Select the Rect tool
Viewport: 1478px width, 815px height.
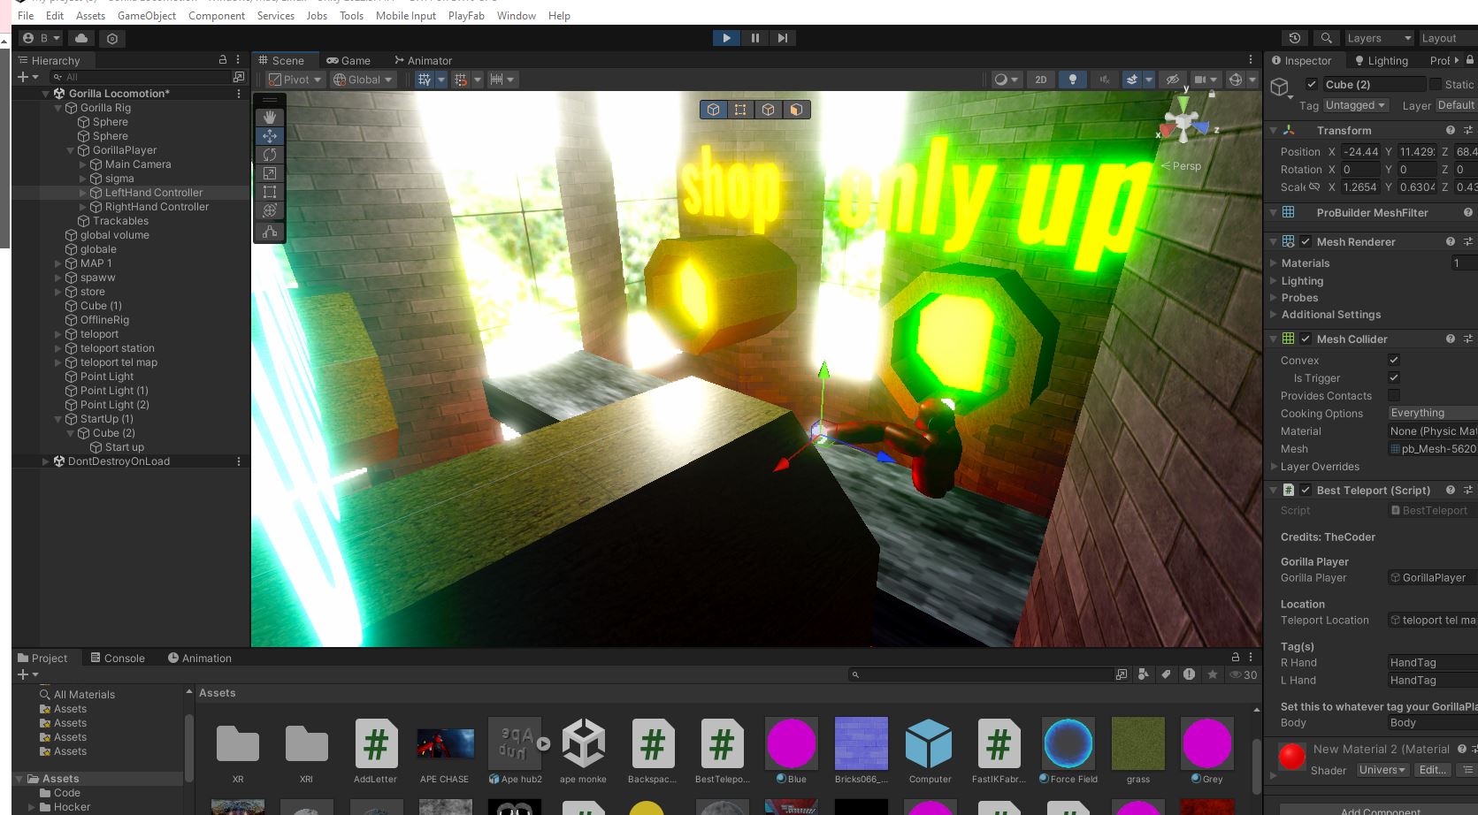tap(270, 191)
